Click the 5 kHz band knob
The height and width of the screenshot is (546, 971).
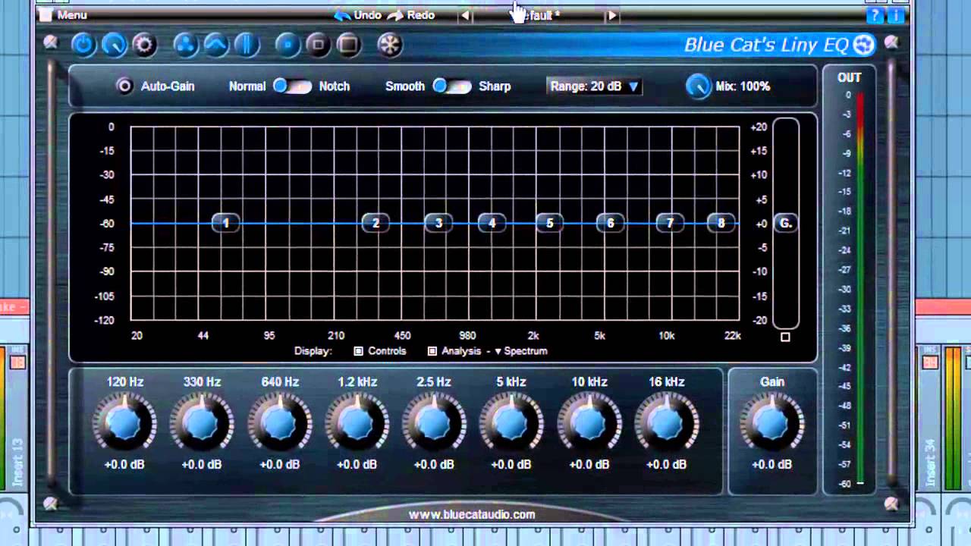512,423
